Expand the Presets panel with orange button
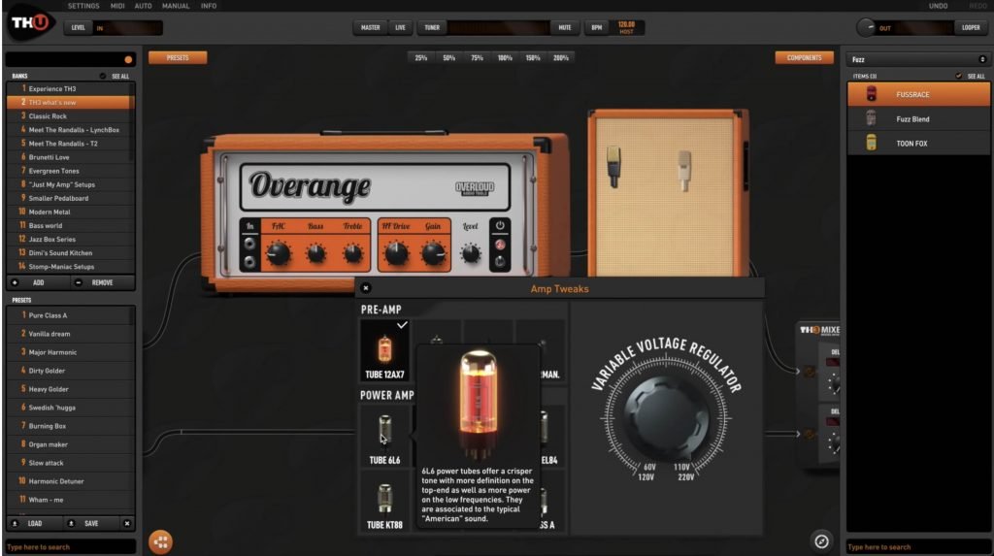The width and height of the screenshot is (994, 556). 178,58
